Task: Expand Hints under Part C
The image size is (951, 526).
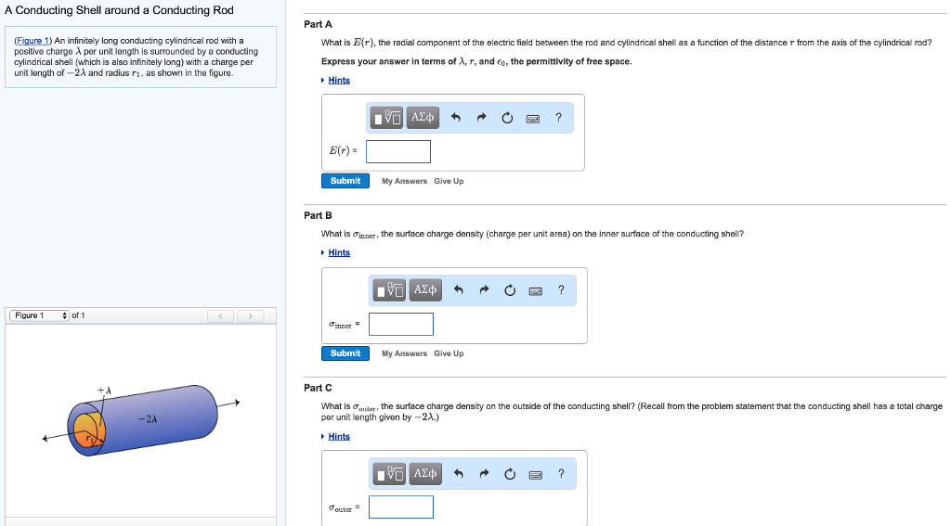Action: click(339, 436)
